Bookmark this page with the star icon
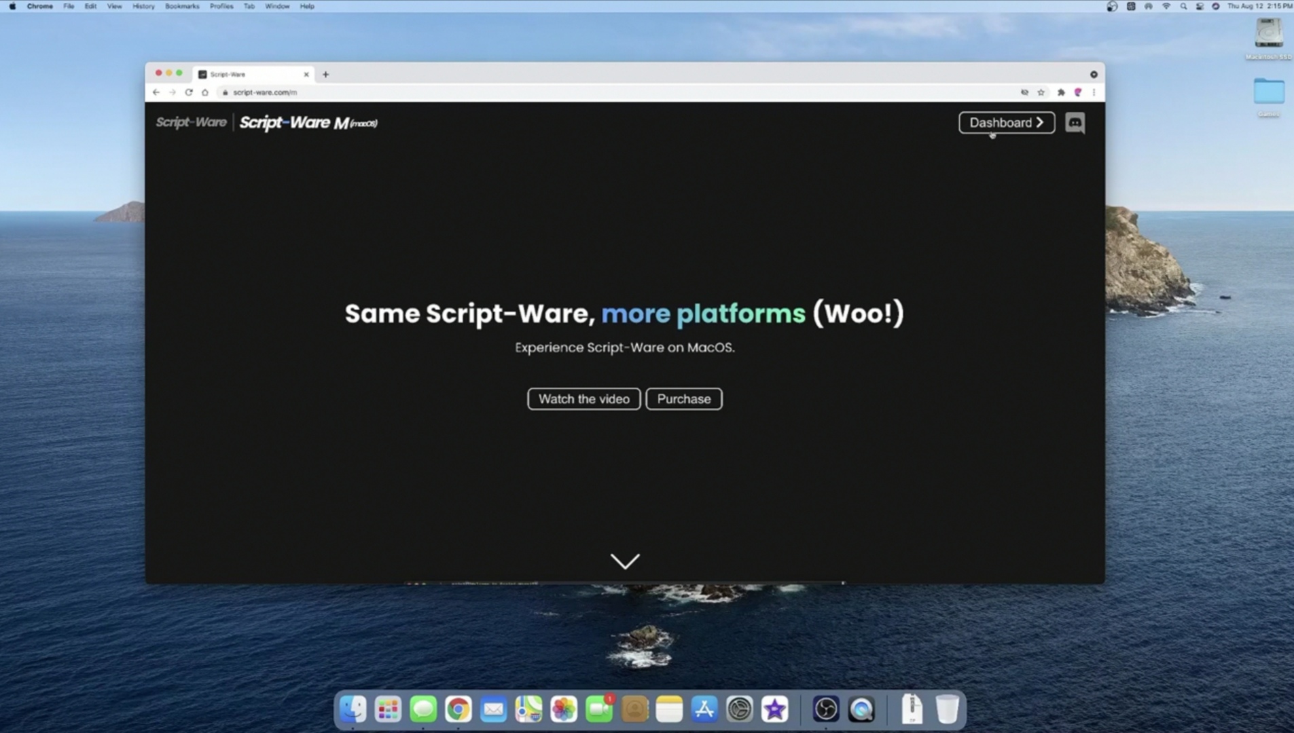 (1041, 92)
